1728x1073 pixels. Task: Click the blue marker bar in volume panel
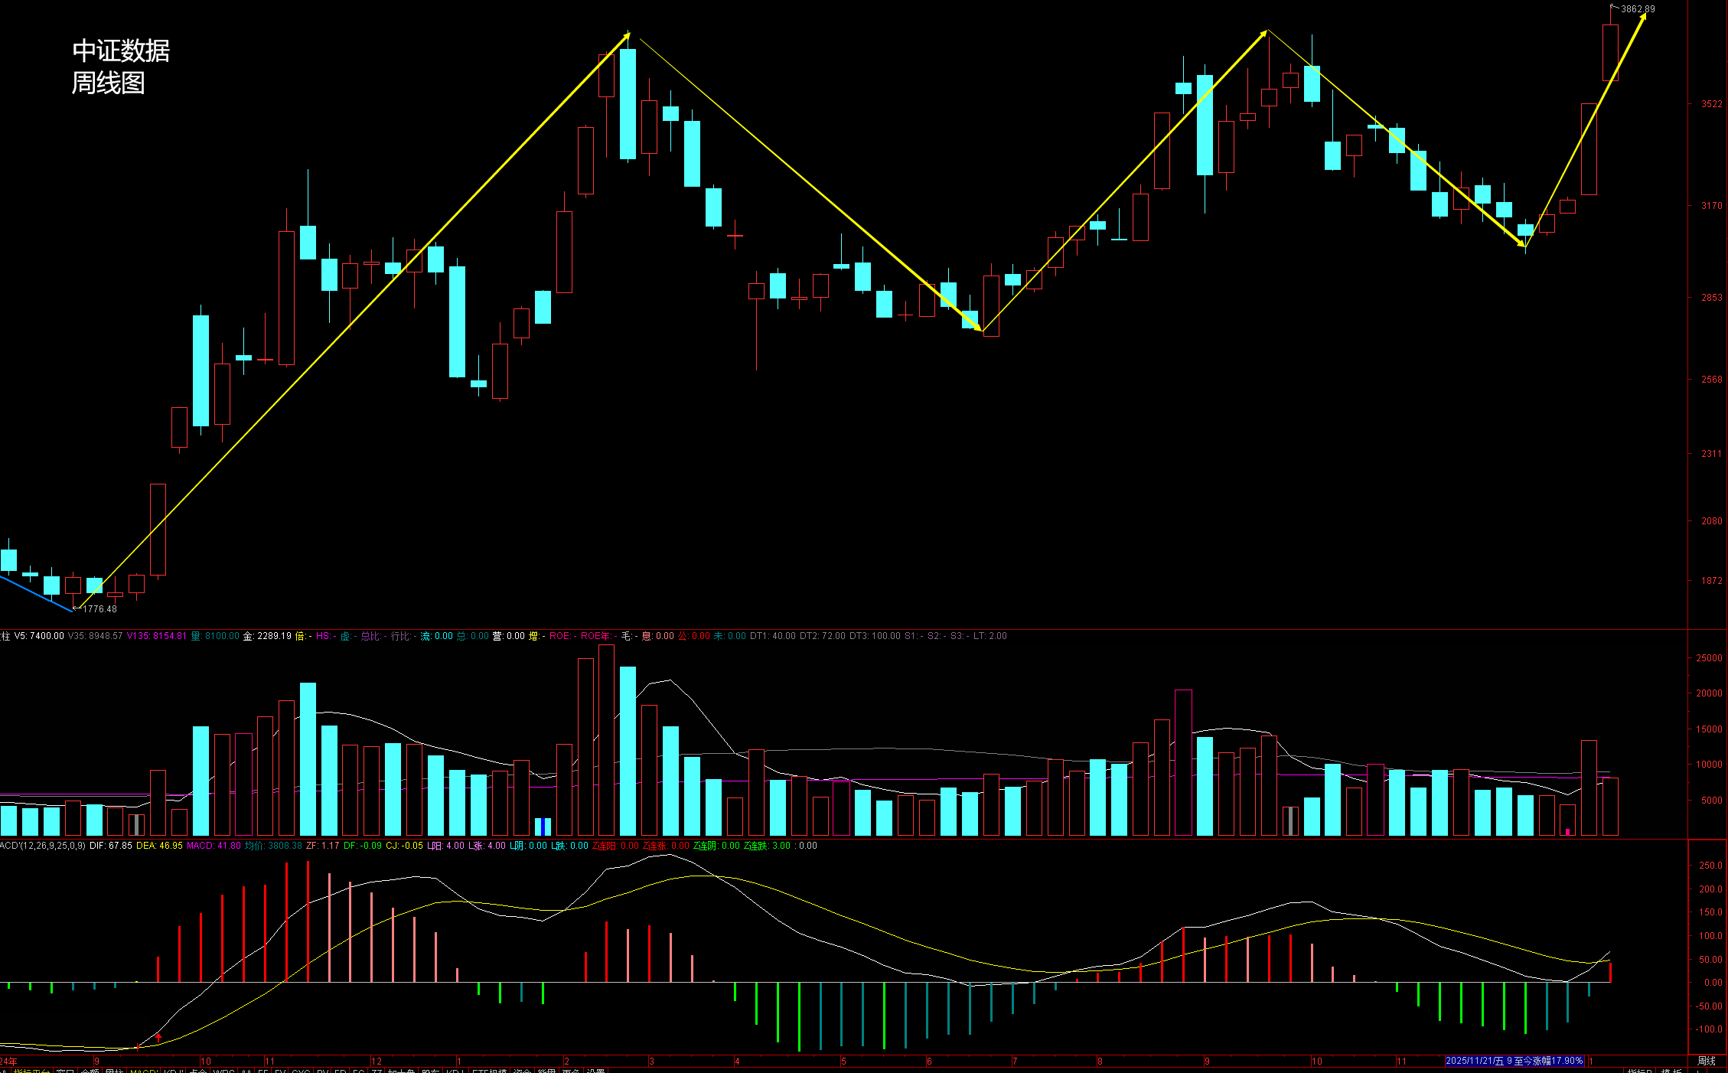(x=541, y=827)
